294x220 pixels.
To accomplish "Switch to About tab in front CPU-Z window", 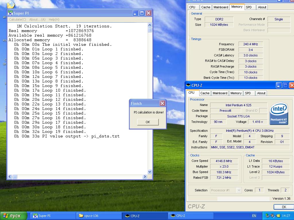I will click(x=261, y=93).
